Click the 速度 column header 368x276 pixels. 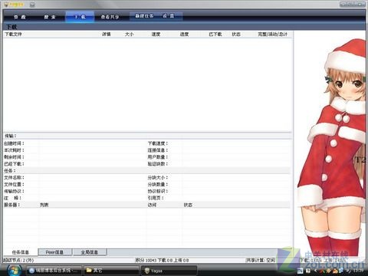point(156,34)
